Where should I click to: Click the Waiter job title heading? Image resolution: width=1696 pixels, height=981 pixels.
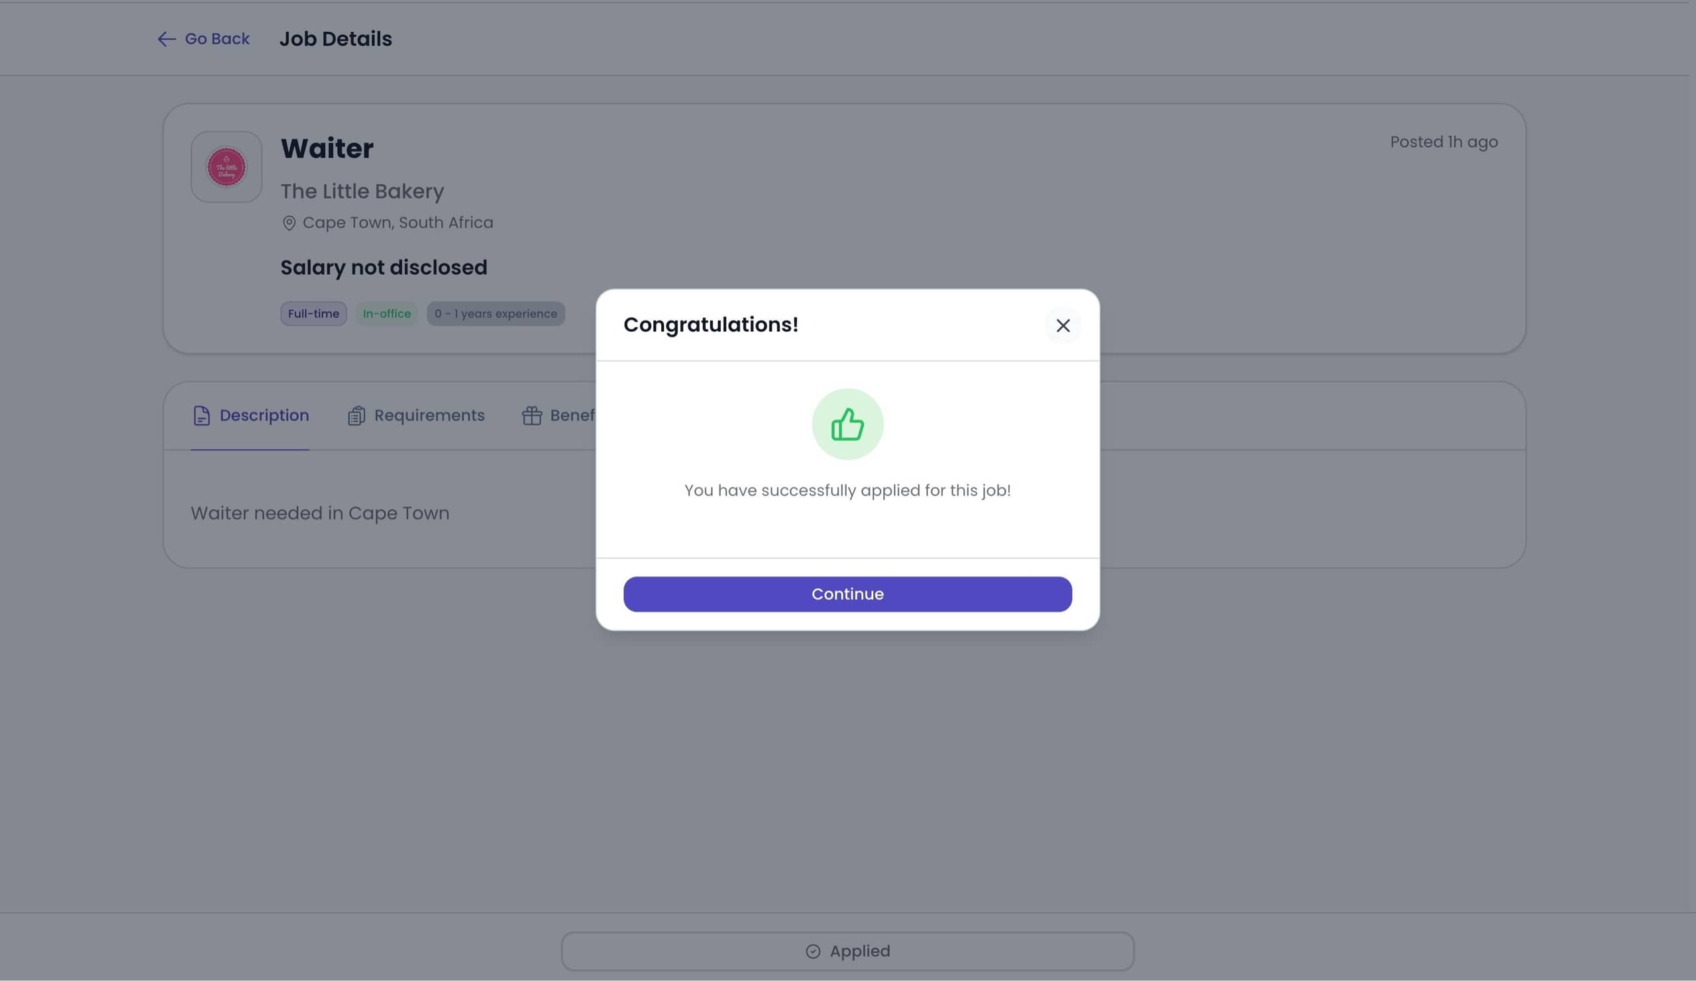point(327,148)
